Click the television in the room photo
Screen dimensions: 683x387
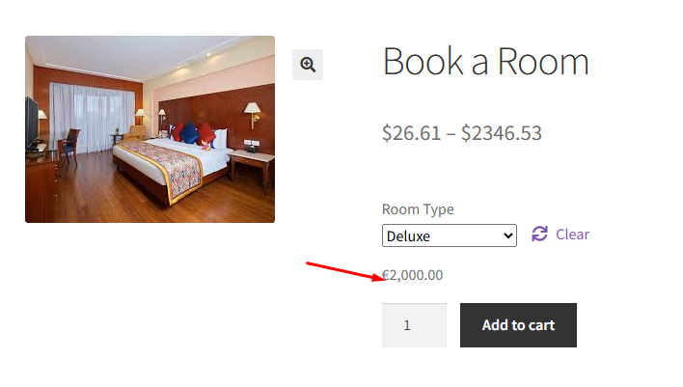tap(32, 122)
